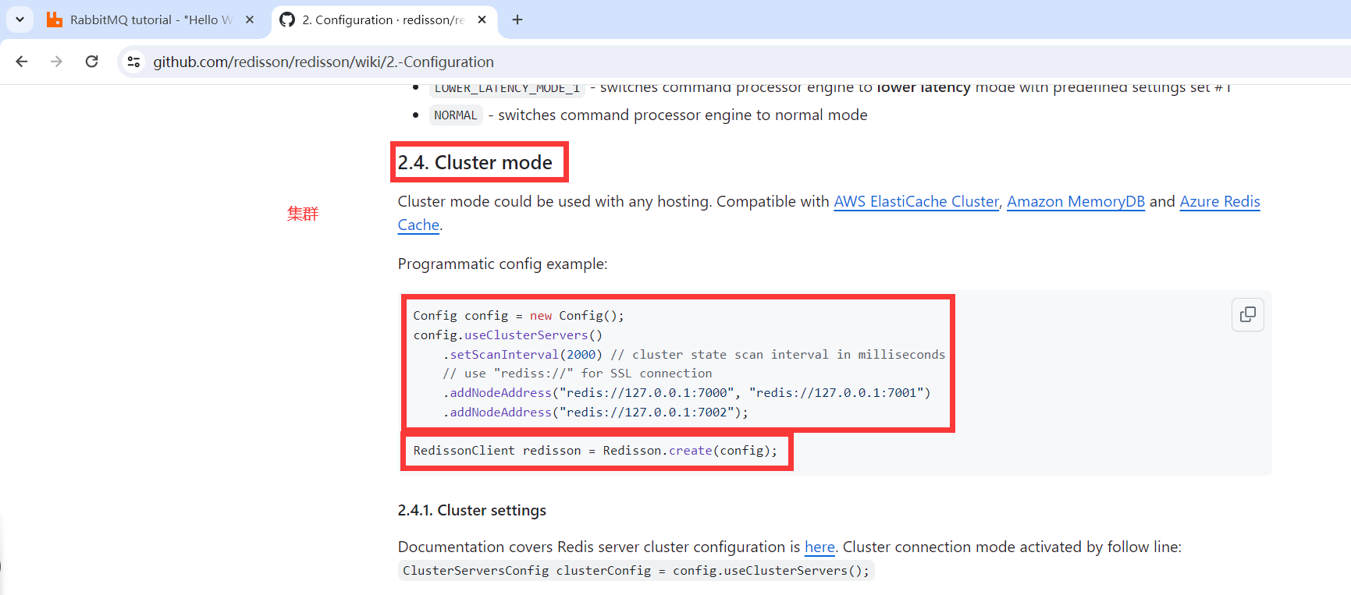Click 'config.useClusterServers()' code line
1351x595 pixels.
(x=508, y=335)
